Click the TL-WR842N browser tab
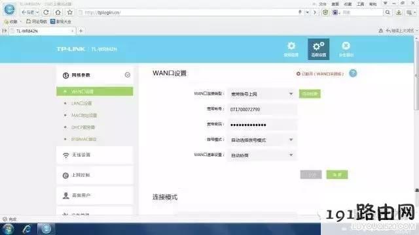This screenshot has width=419, height=235. pos(42,31)
